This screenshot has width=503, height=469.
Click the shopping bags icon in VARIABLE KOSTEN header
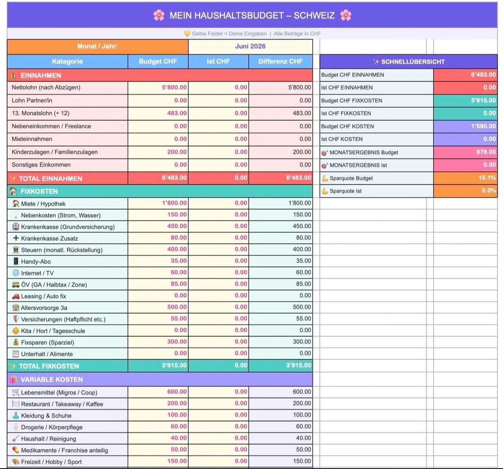tap(13, 380)
